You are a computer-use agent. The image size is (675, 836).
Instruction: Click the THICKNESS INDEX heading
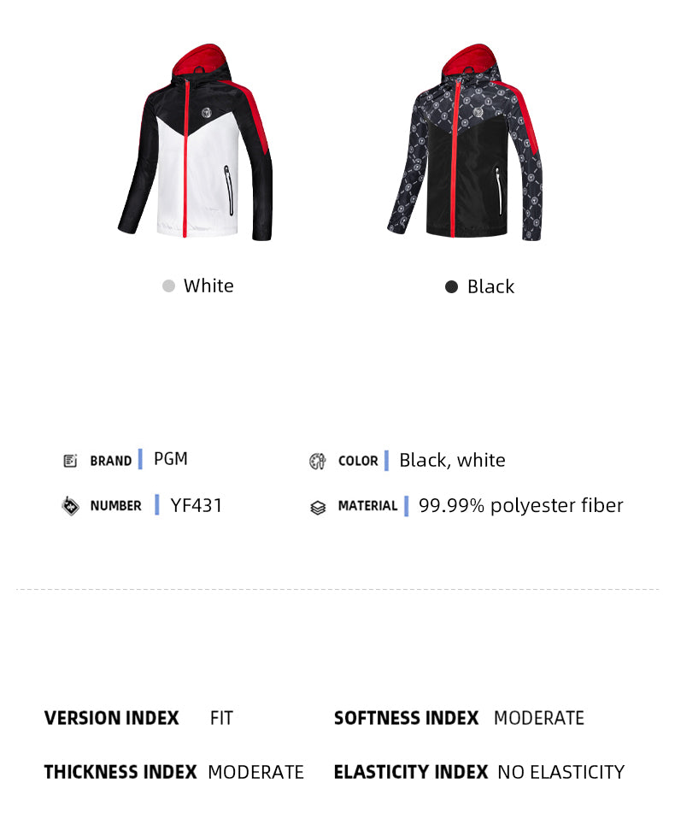[120, 772]
